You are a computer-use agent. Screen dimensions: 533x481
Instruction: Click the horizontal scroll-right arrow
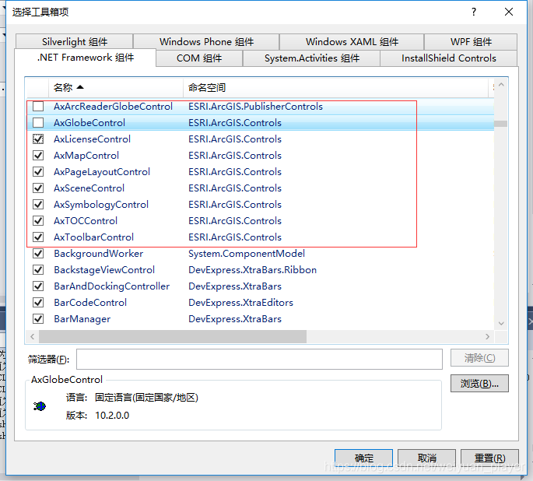pyautogui.click(x=487, y=336)
